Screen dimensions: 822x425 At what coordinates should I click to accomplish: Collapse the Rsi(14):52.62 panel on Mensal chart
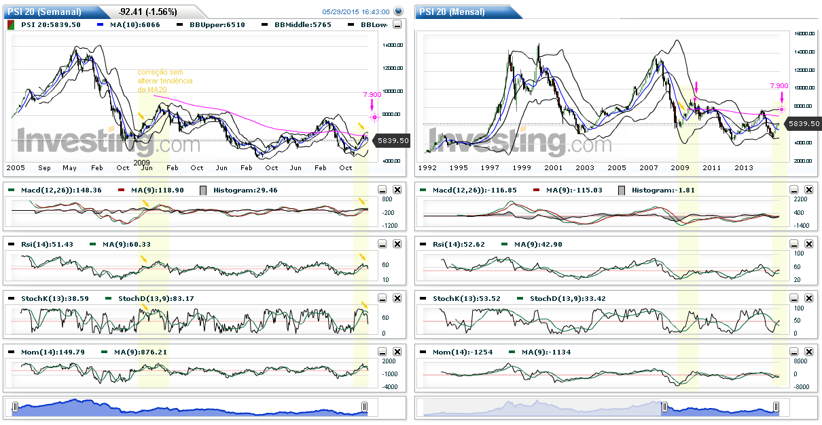coord(794,244)
